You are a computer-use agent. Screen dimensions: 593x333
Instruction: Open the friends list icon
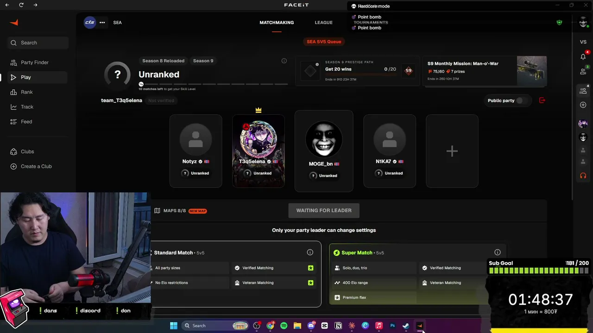(583, 71)
